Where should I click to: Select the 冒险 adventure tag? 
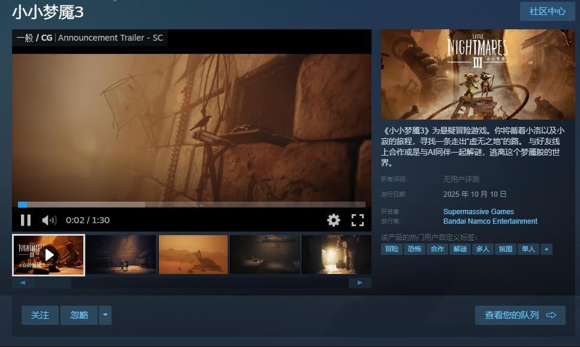392,249
